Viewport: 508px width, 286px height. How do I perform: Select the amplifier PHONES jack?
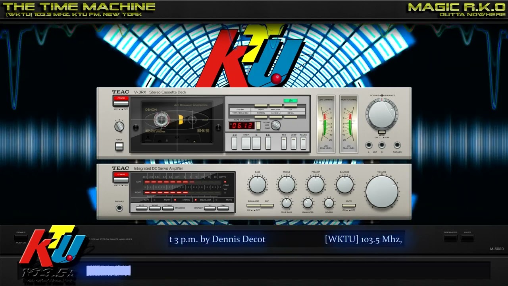coord(119,208)
